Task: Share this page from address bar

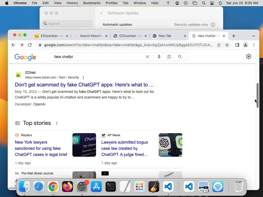Action: (219, 45)
